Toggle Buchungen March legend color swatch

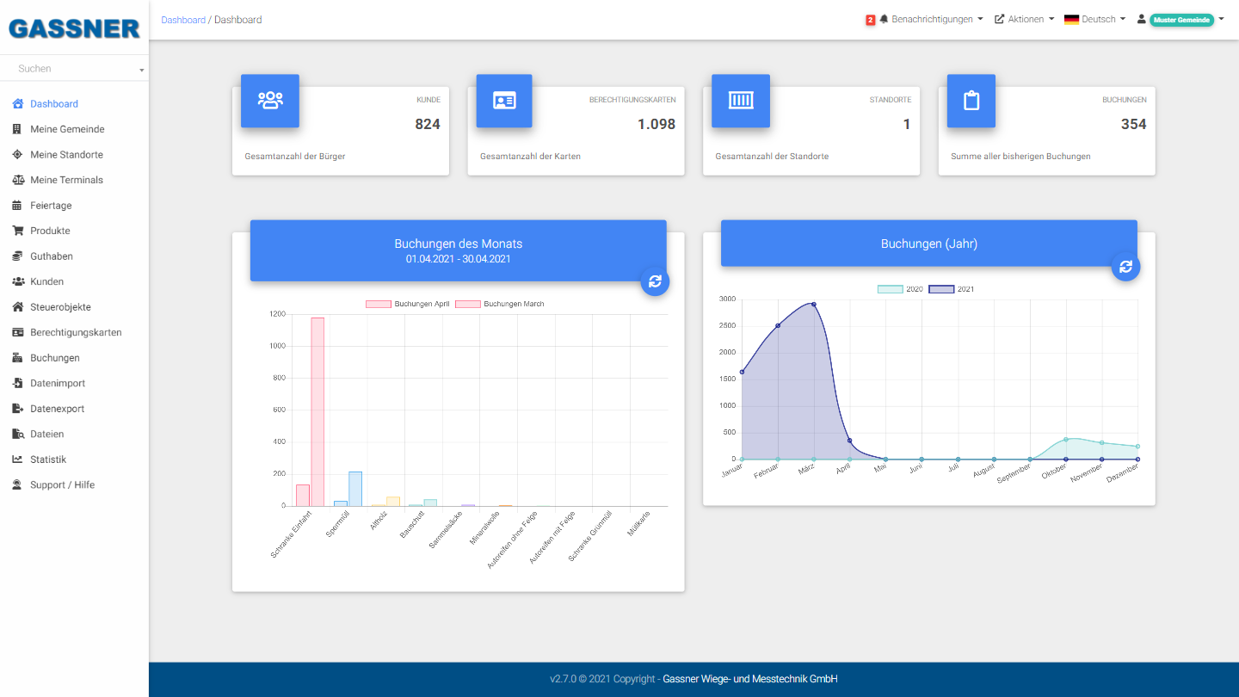click(467, 304)
